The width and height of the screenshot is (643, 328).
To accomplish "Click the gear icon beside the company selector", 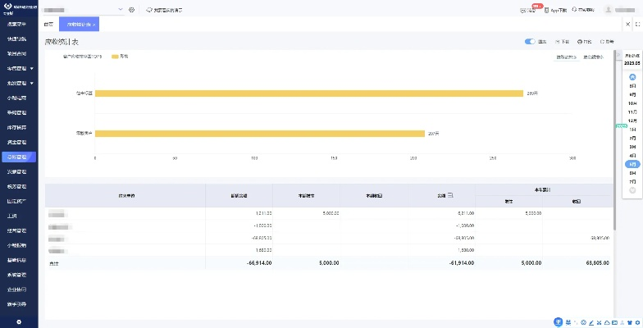I will point(132,10).
